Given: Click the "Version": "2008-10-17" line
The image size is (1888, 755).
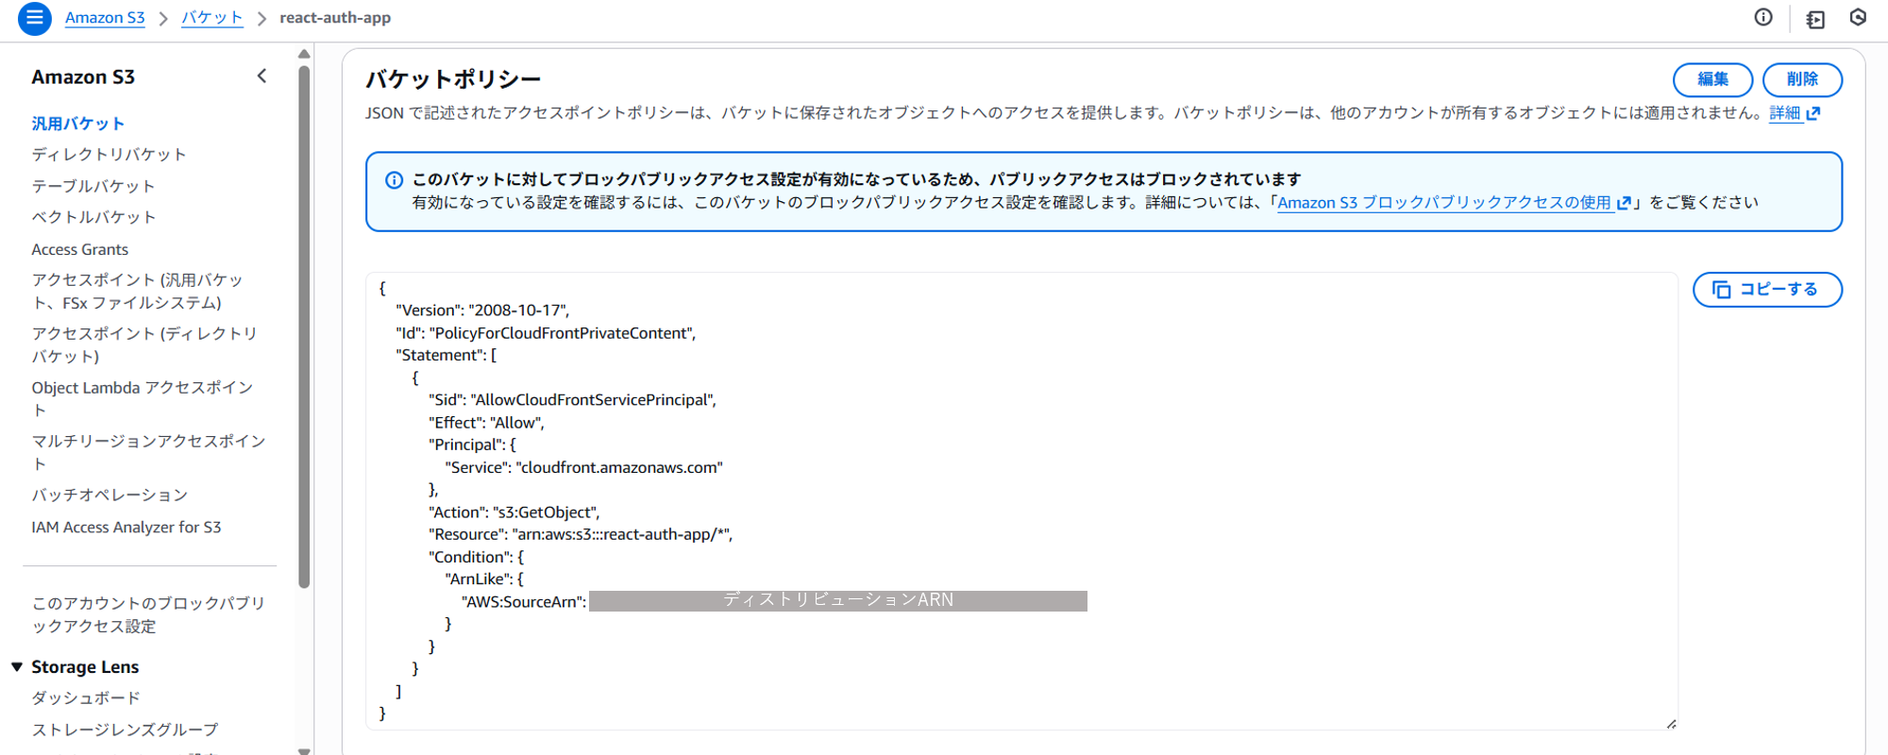Looking at the screenshot, I should 482,310.
